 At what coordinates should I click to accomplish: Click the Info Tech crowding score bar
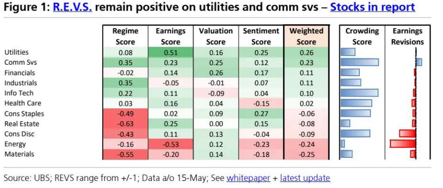(x=359, y=93)
